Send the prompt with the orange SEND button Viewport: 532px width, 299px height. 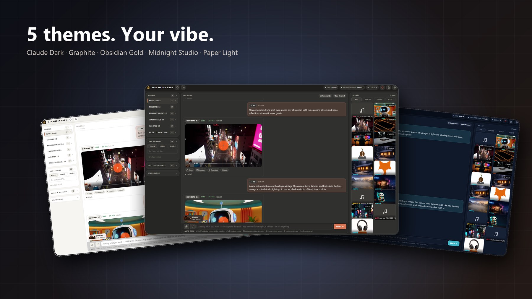[340, 227]
